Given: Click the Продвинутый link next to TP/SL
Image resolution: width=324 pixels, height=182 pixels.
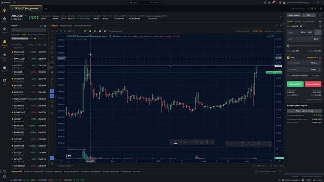Looking at the screenshot, I should (312, 58).
